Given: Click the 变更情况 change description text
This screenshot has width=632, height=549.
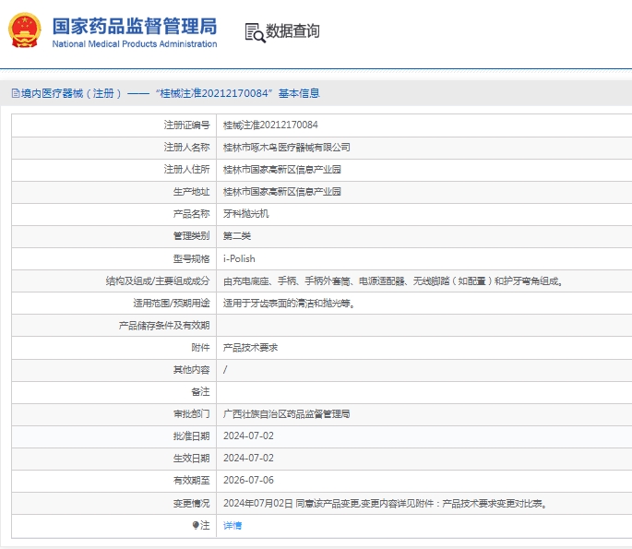Looking at the screenshot, I should pos(385,504).
